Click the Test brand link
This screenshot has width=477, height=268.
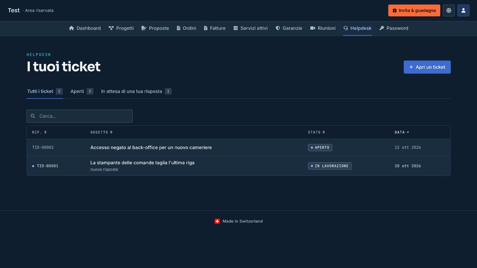pos(14,10)
